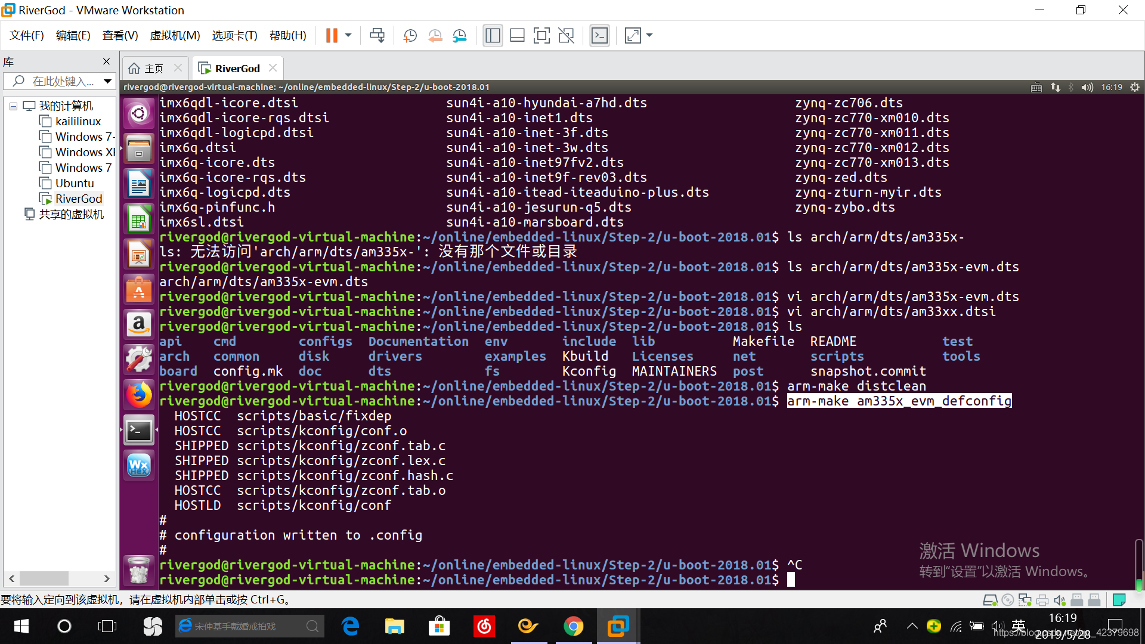
Task: Pause the virtual machine
Action: [x=332, y=36]
